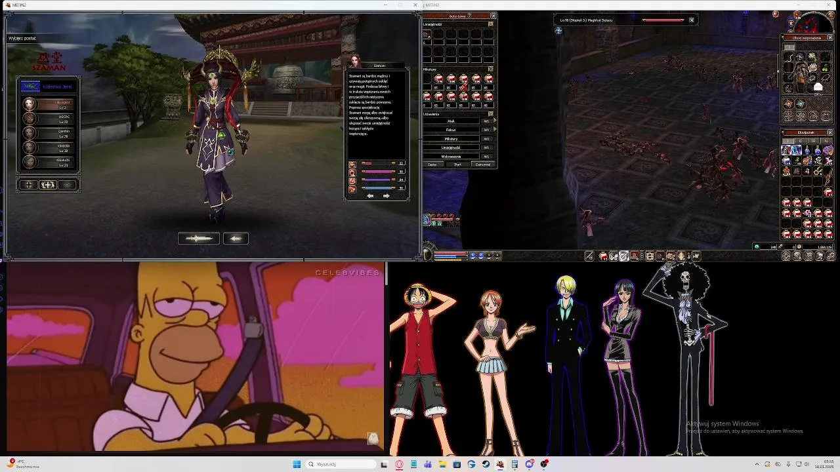
Task: Click the highlighted quickbar icon in game bar
Action: [x=624, y=256]
